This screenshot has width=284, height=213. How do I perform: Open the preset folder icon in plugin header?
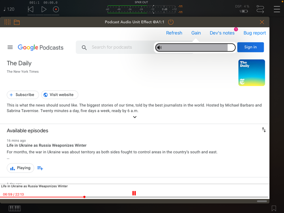pos(17,22)
